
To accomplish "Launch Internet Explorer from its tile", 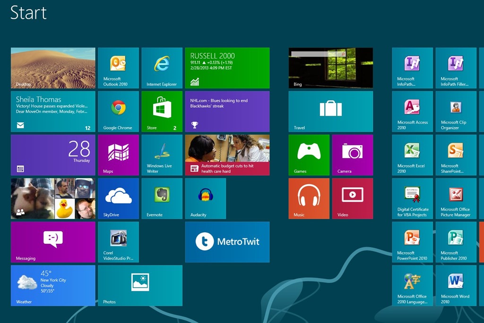I will click(x=162, y=68).
